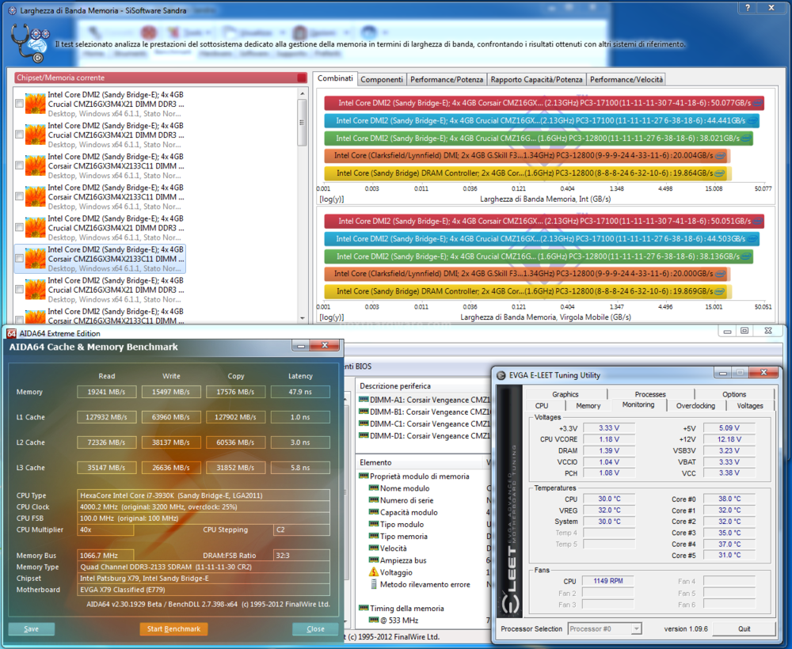Select the DIMM-B1 memory module icon

coord(364,412)
